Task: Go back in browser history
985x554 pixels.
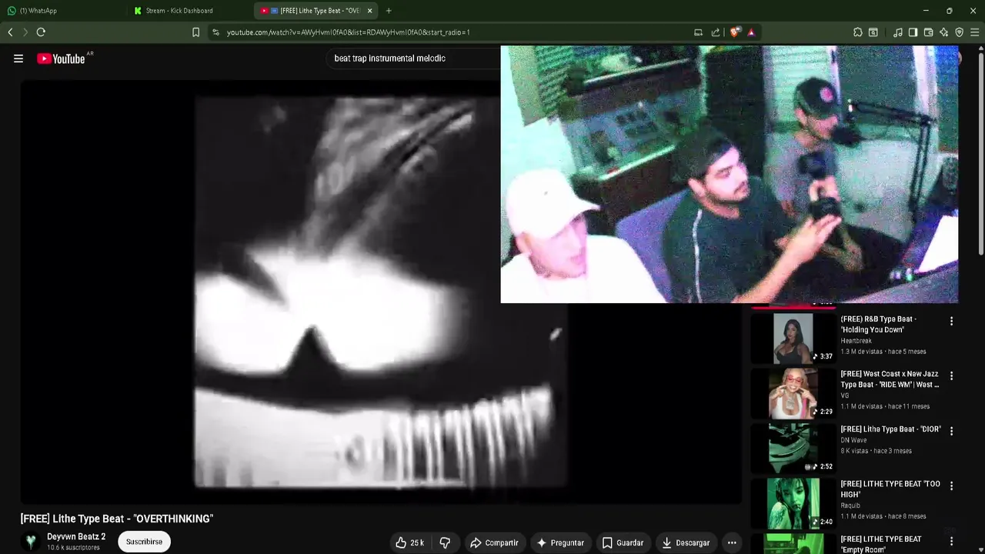Action: point(10,32)
